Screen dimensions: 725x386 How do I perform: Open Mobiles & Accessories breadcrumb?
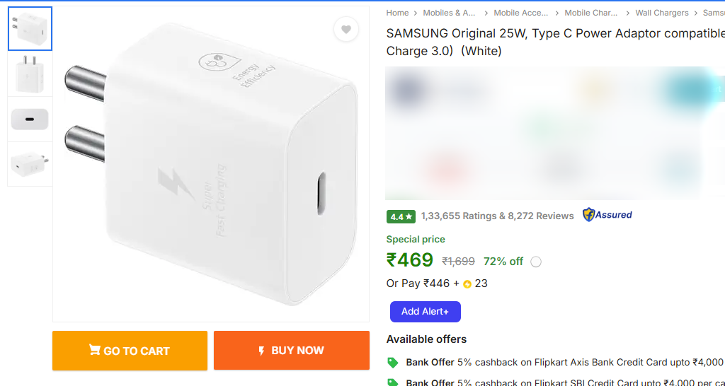[449, 13]
